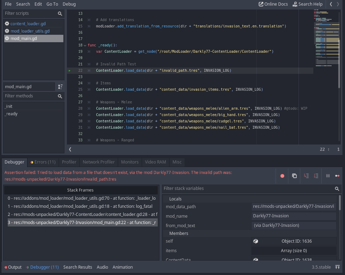Viewport: 345px width, 275px height.
Task: Click the Filter stack variables field
Action: point(248,188)
